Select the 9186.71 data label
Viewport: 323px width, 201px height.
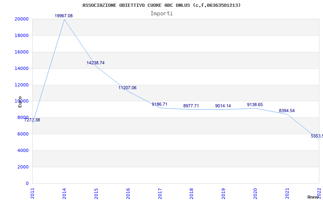pos(159,104)
